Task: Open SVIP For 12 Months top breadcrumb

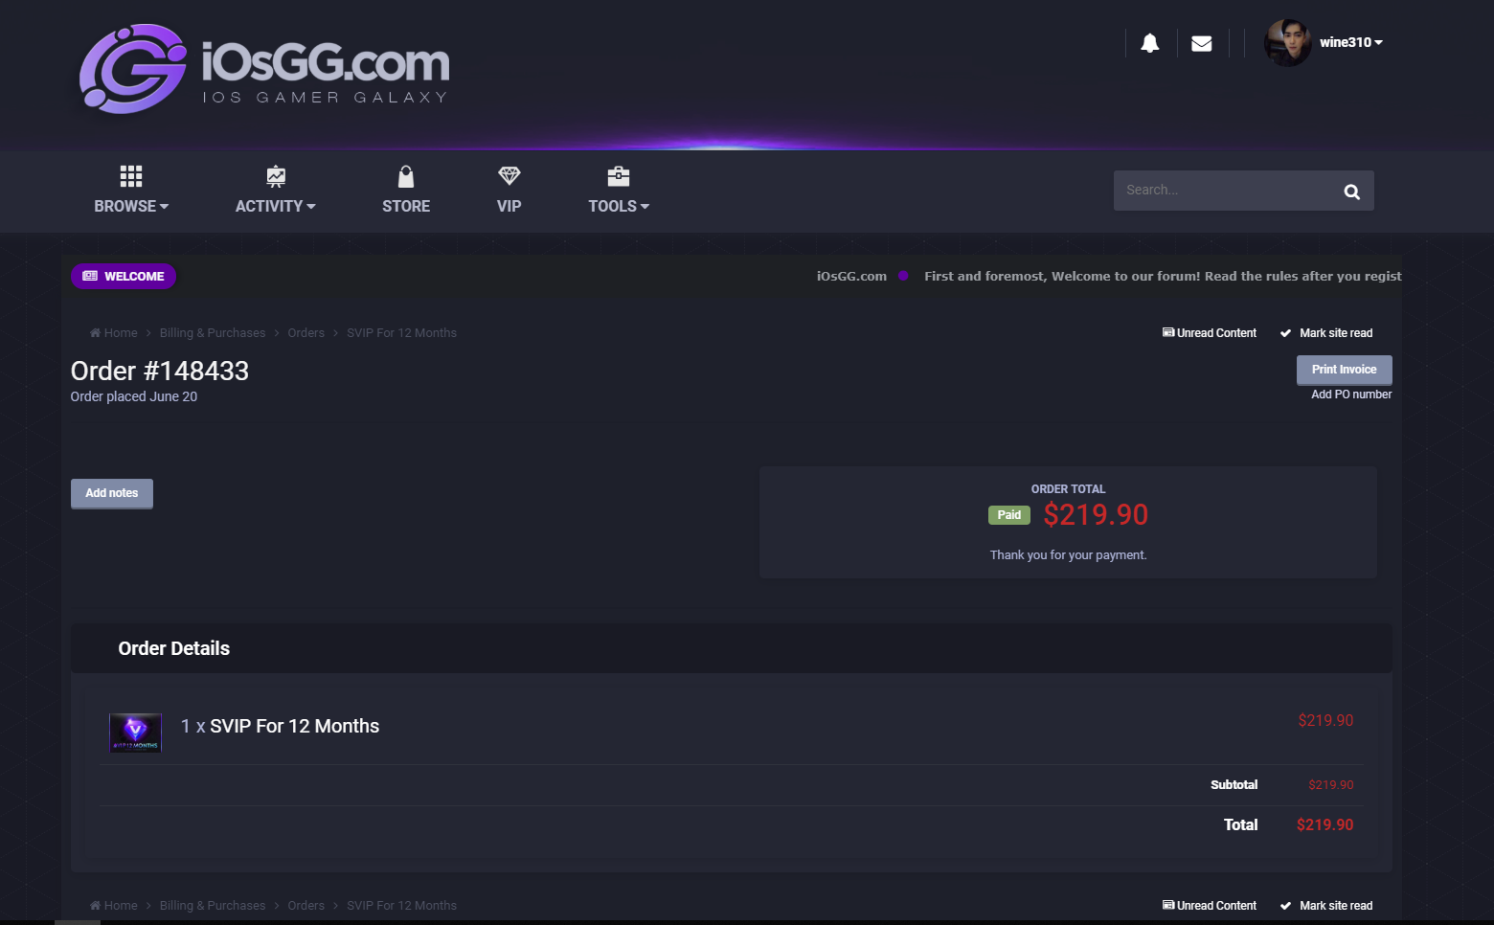Action: pyautogui.click(x=402, y=332)
